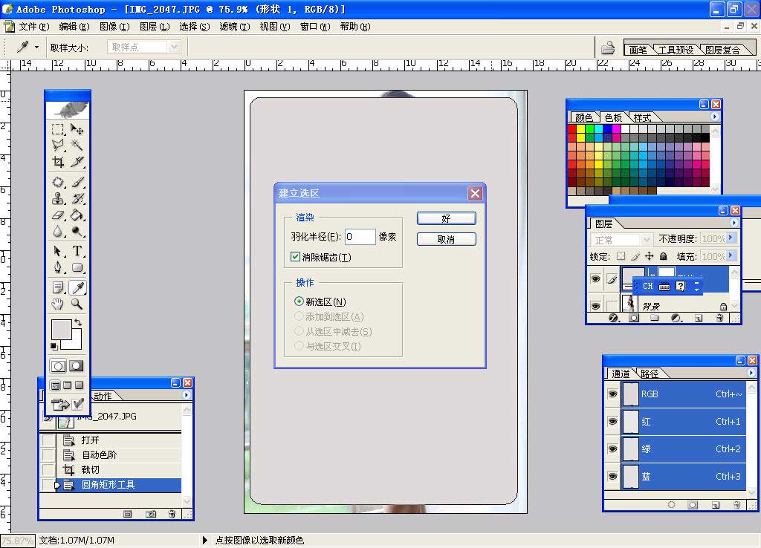Screen dimensions: 761x548
Task: Select the Eraser tool
Action: (x=58, y=215)
